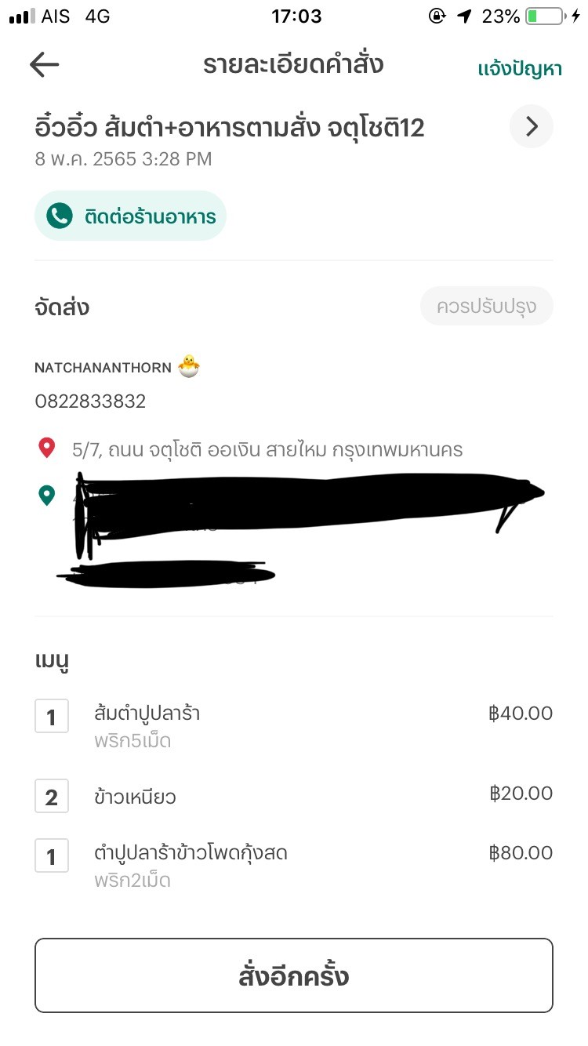This screenshot has height=1046, width=588.
Task: Tap quantity box 2 for sticky rice
Action: 52,797
